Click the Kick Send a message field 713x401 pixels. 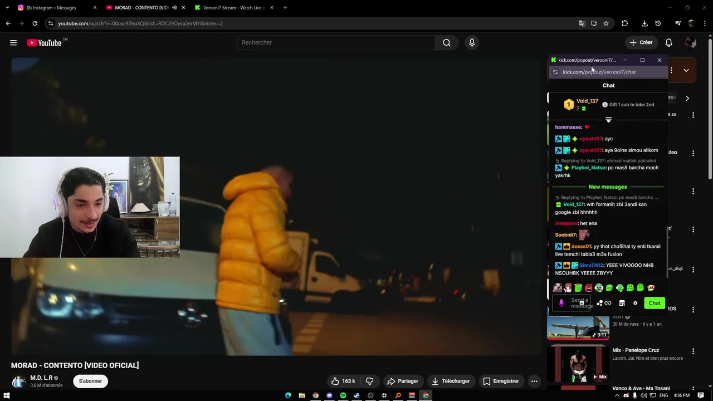pos(573,303)
